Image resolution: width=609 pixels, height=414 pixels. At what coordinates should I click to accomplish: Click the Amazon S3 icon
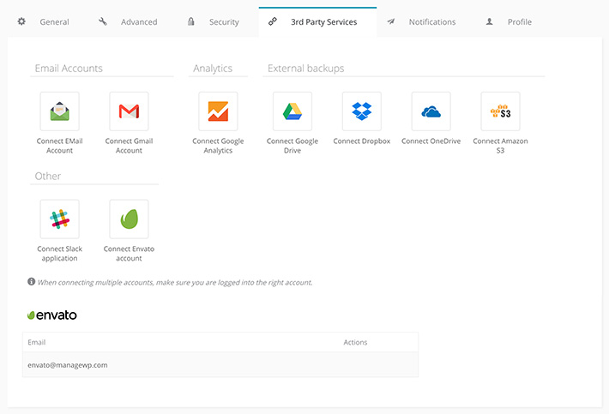(x=500, y=111)
